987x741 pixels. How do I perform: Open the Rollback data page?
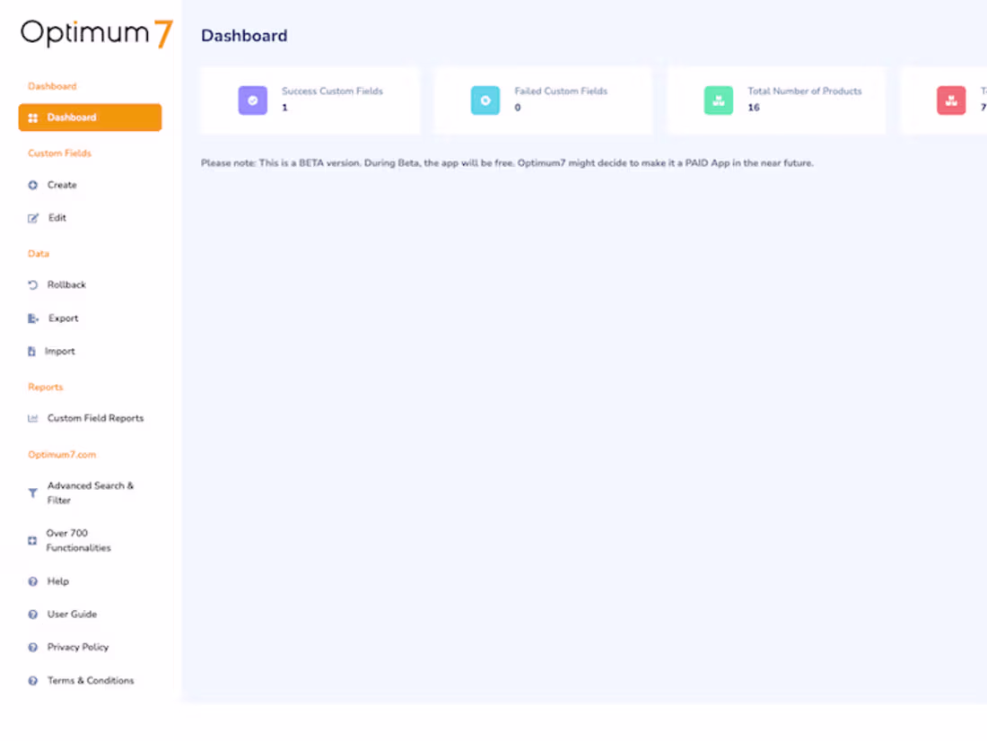[x=66, y=285]
